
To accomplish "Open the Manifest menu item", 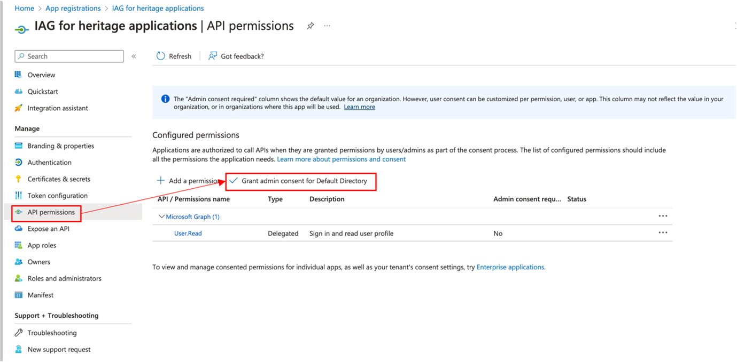I will tap(41, 295).
